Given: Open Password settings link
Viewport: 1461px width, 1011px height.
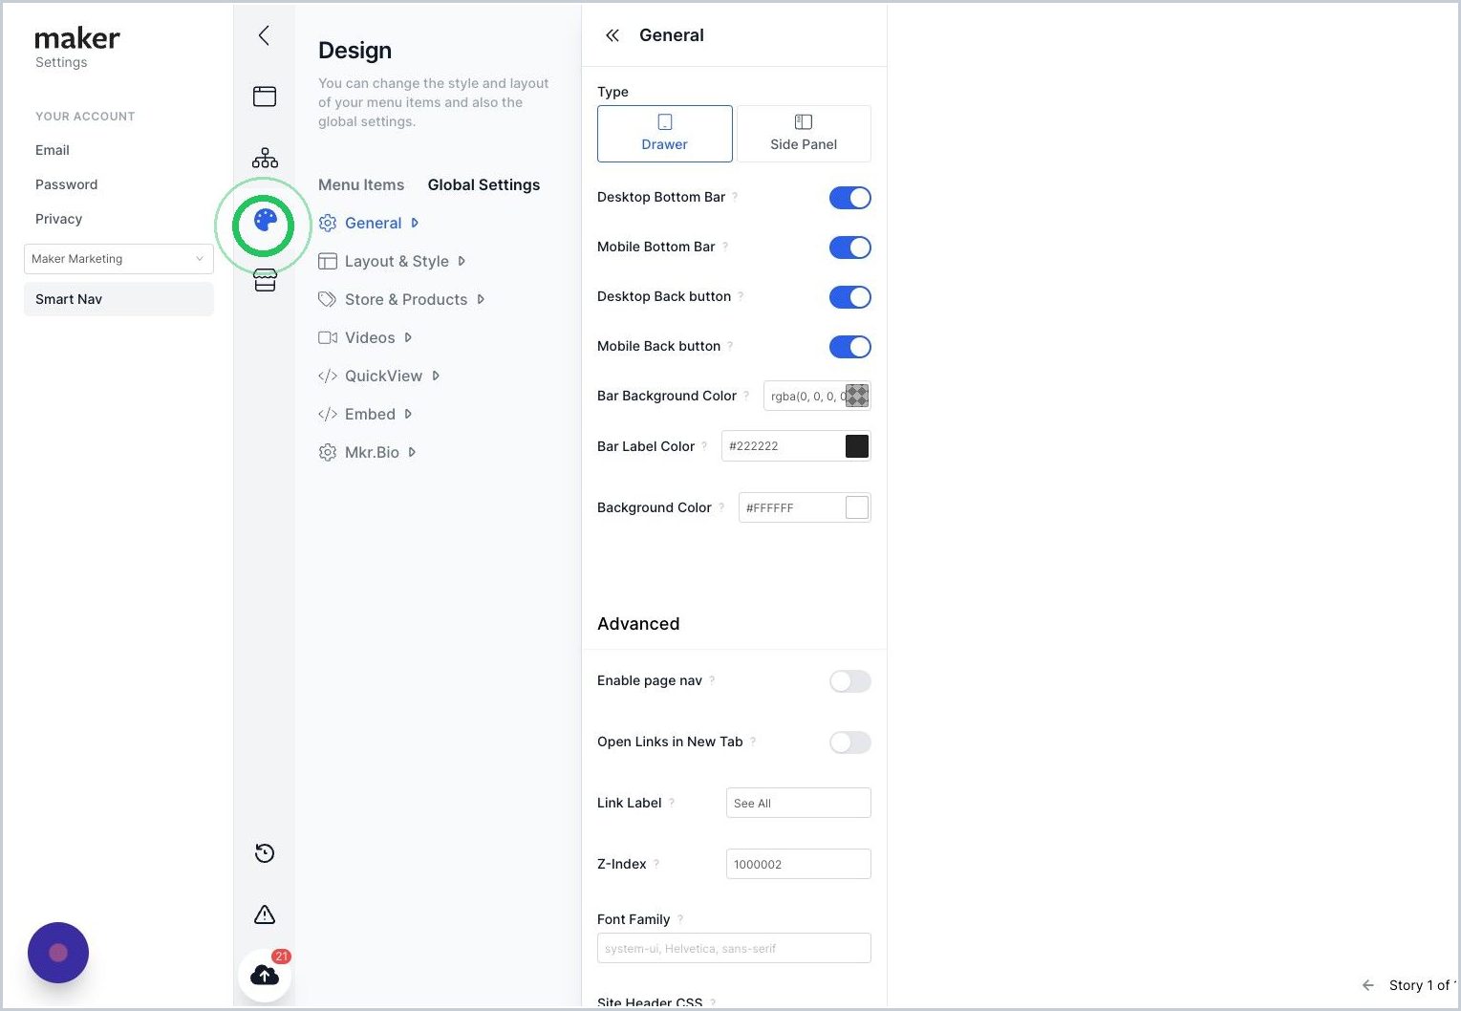Looking at the screenshot, I should coord(67,184).
